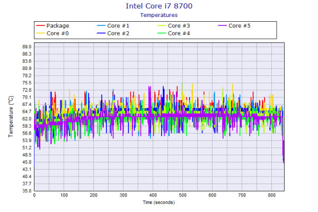Click the green Core #4 legend line swatch
The height and width of the screenshot is (212, 318).
tap(162, 33)
